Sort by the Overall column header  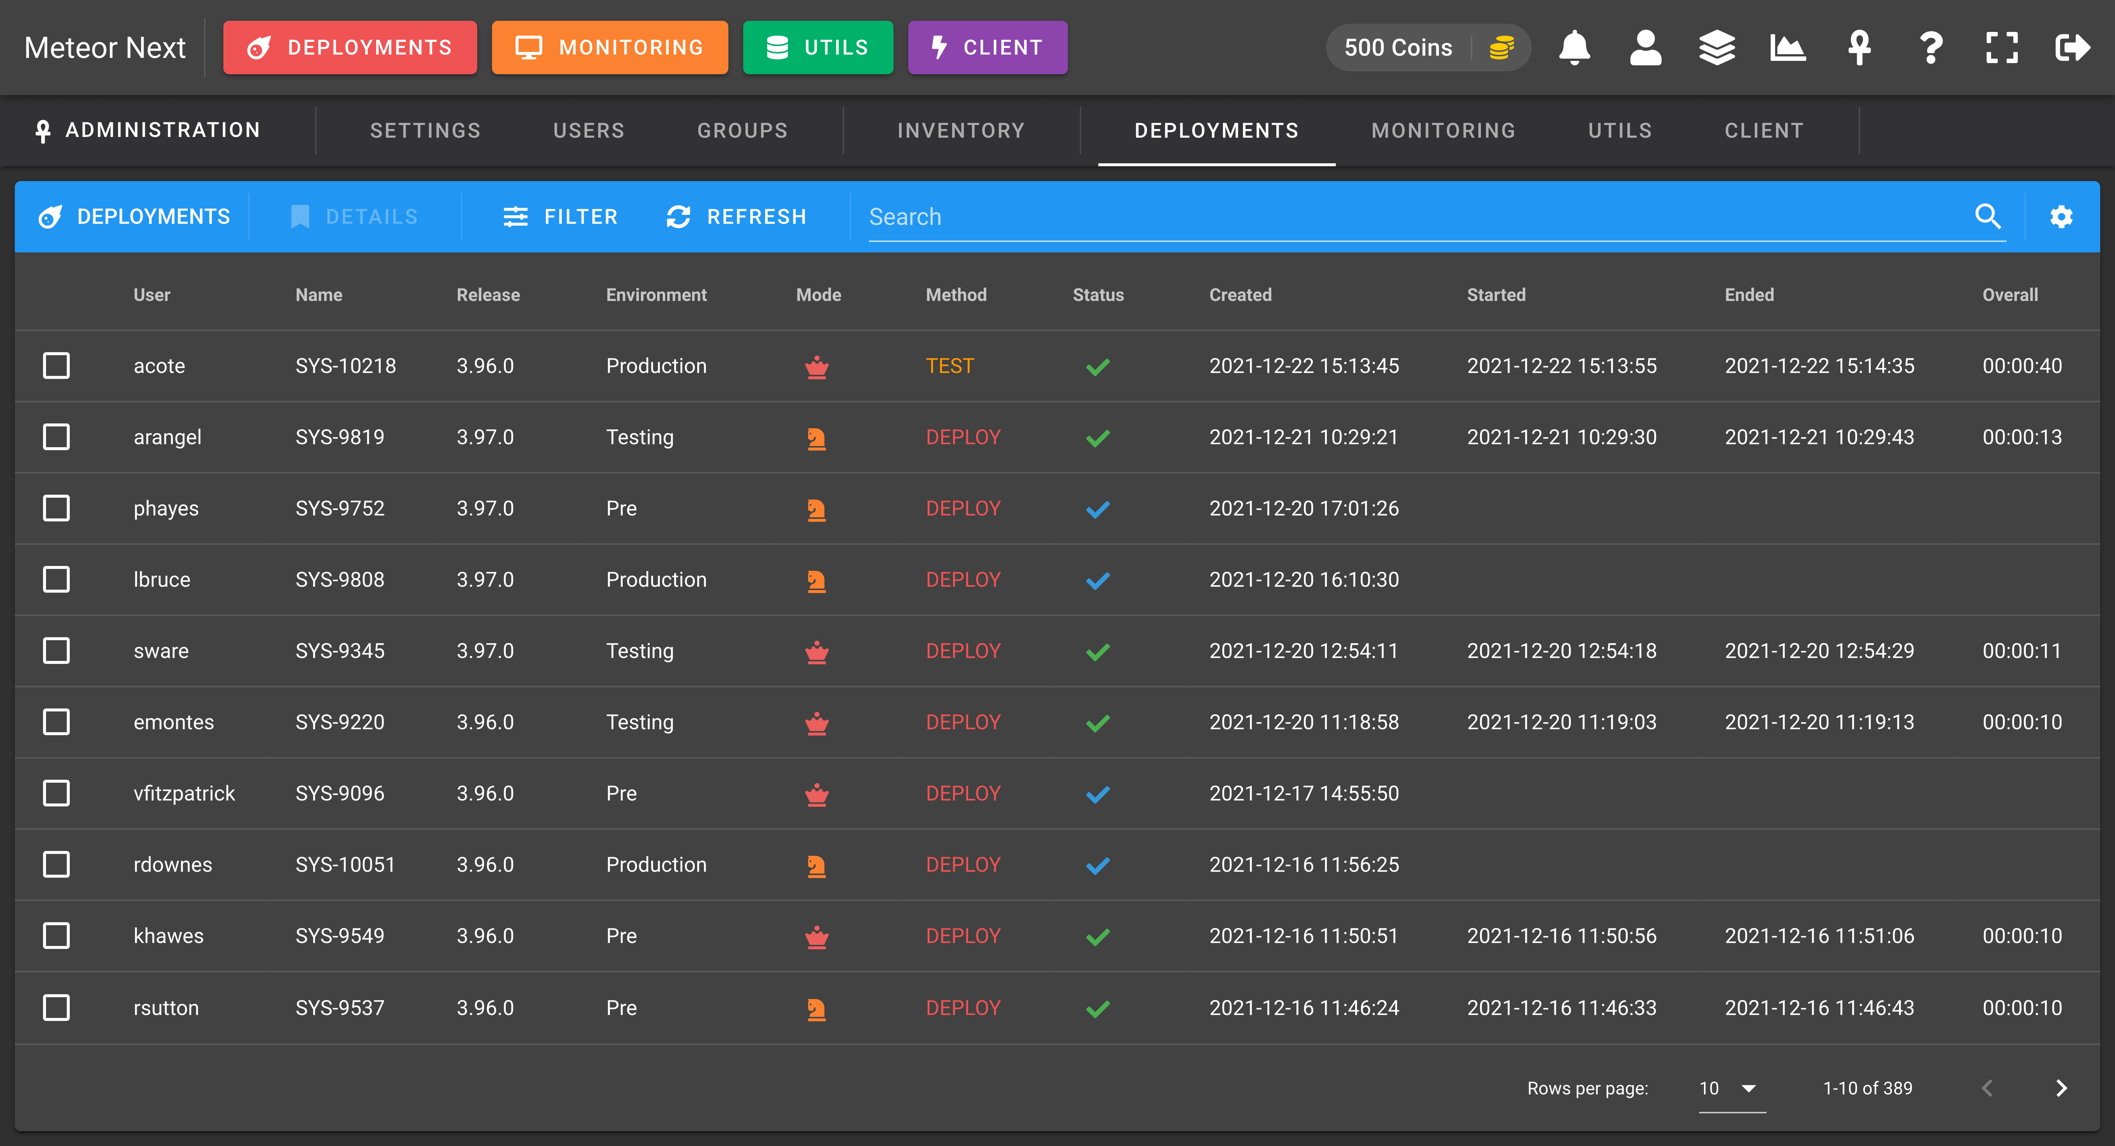[x=2010, y=295]
